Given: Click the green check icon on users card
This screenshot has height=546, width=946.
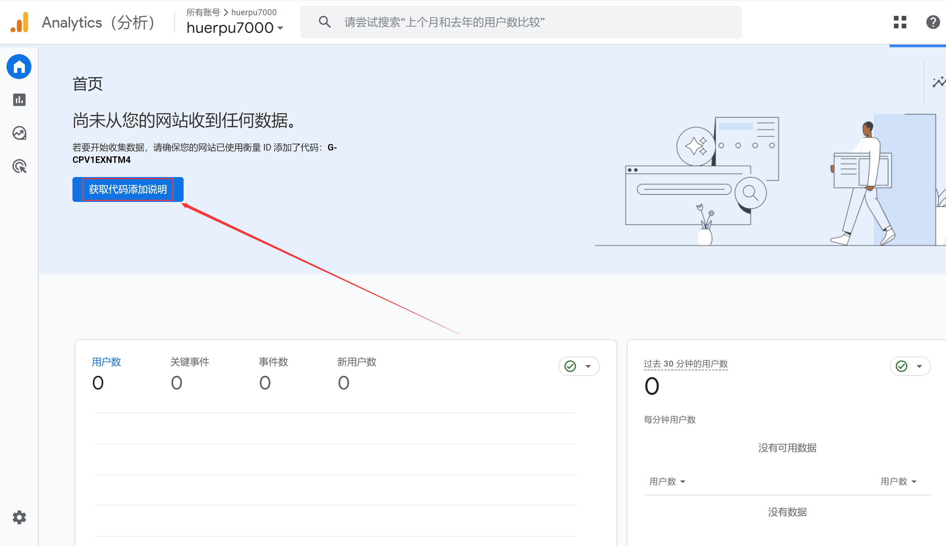Looking at the screenshot, I should coord(570,366).
